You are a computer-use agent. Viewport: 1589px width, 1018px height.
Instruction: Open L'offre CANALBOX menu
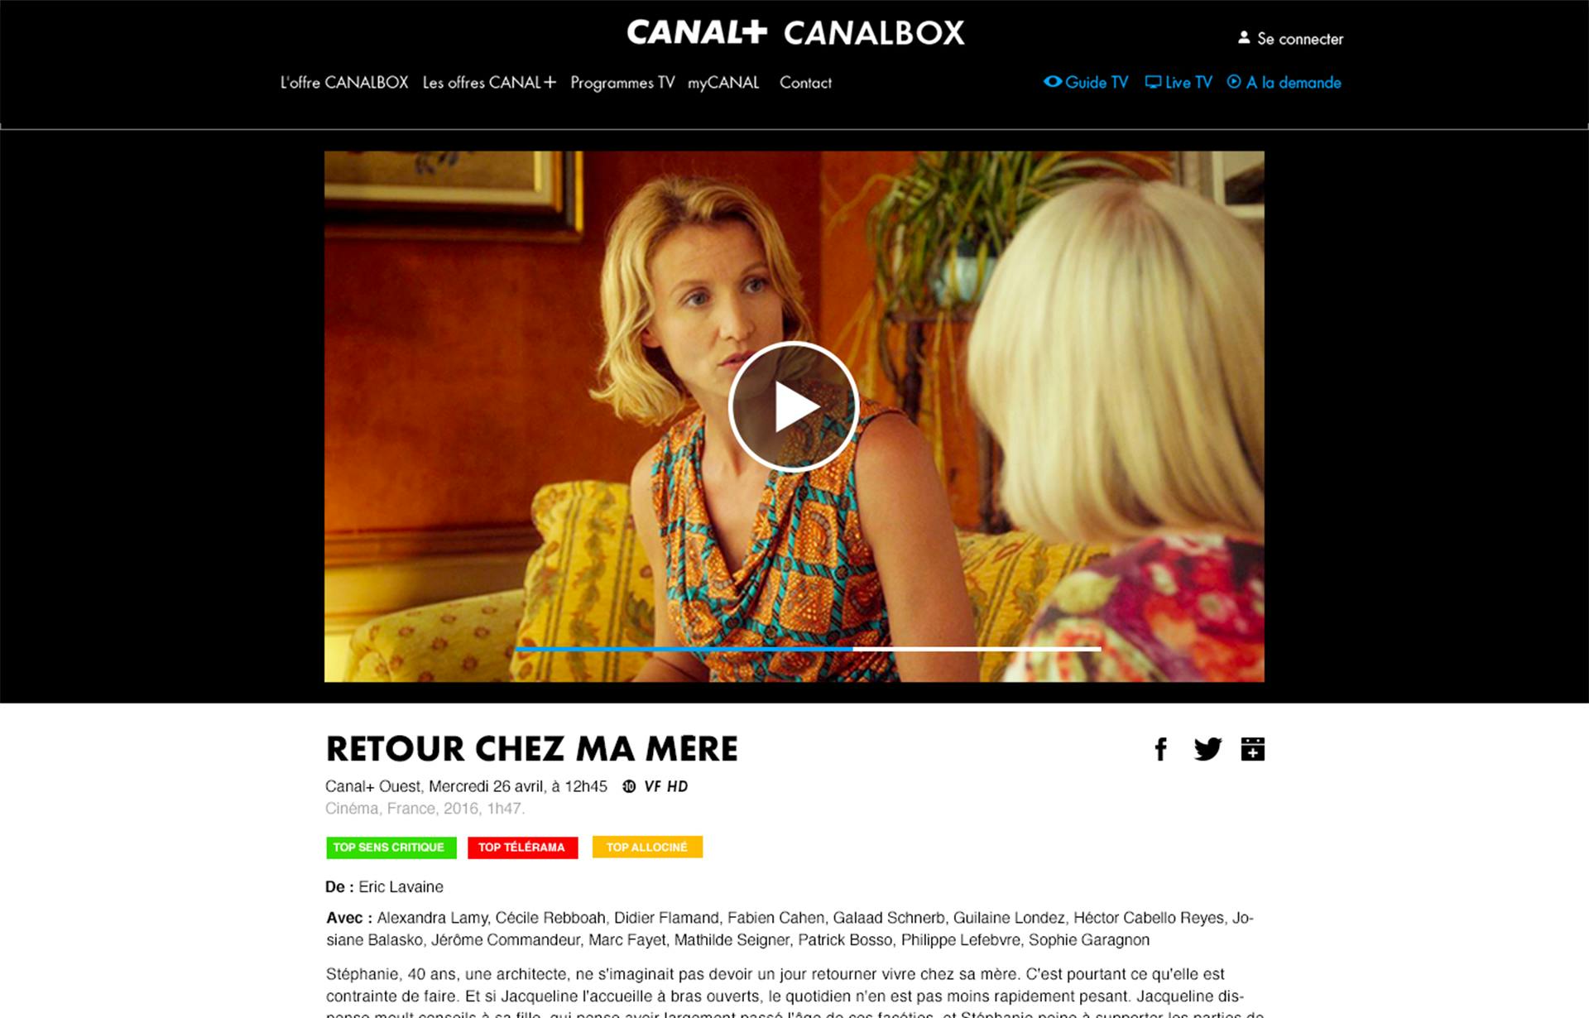click(344, 83)
